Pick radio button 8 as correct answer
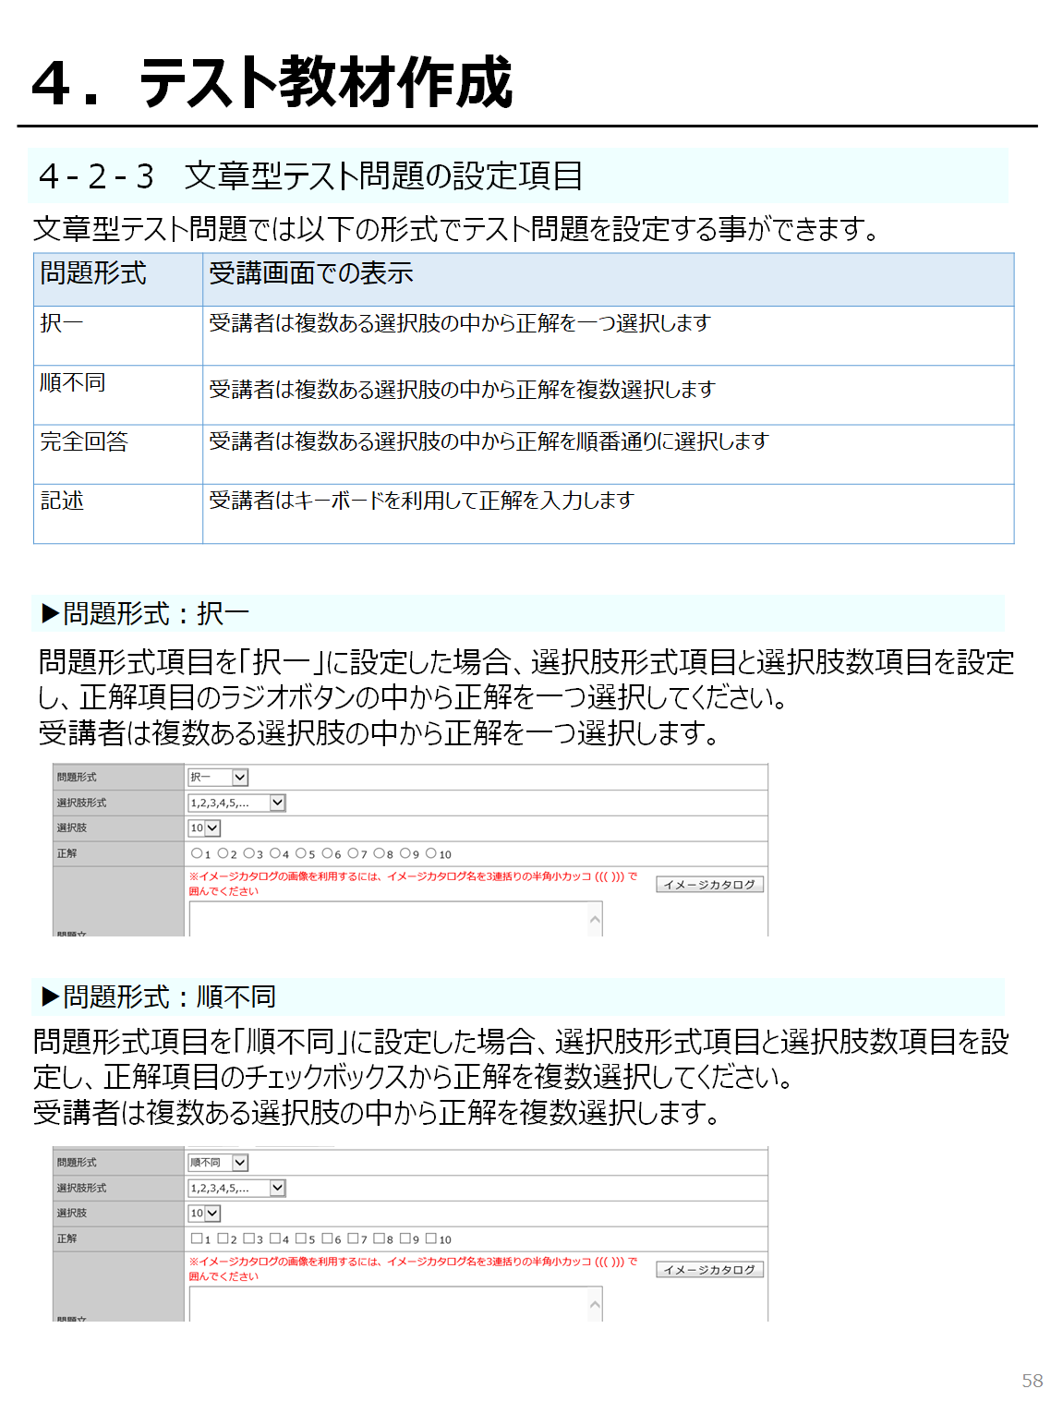The width and height of the screenshot is (1051, 1401). 379,853
